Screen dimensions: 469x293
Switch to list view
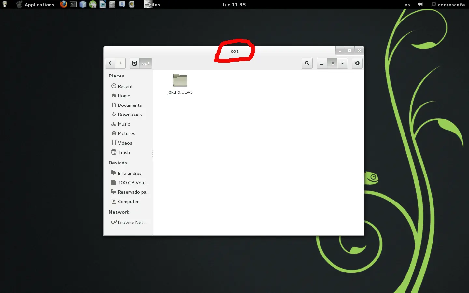click(x=322, y=63)
